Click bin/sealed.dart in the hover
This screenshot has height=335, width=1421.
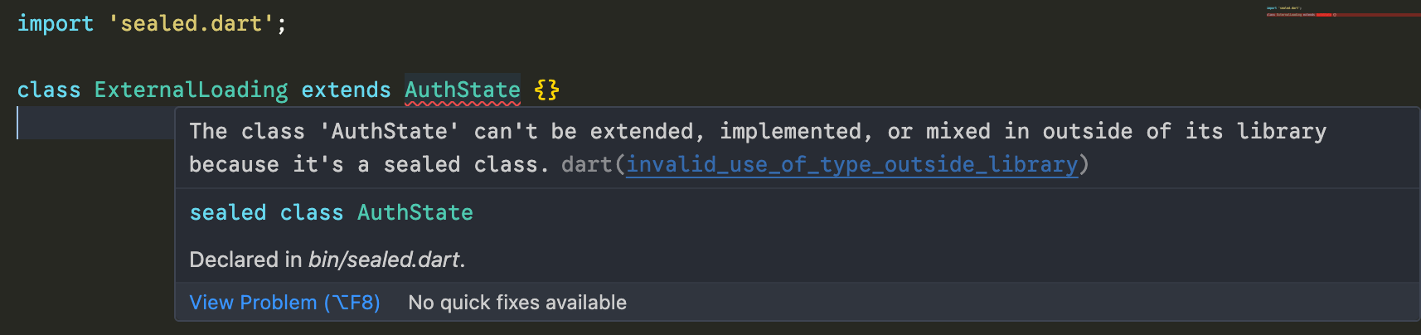click(x=384, y=260)
